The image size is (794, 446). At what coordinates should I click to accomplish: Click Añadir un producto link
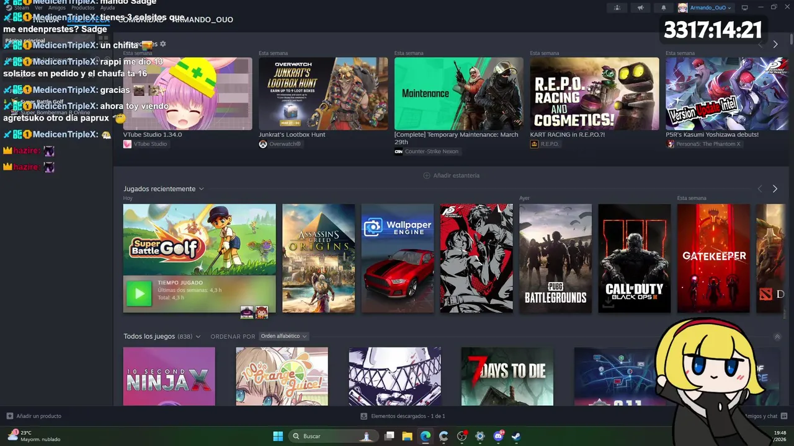click(x=34, y=416)
